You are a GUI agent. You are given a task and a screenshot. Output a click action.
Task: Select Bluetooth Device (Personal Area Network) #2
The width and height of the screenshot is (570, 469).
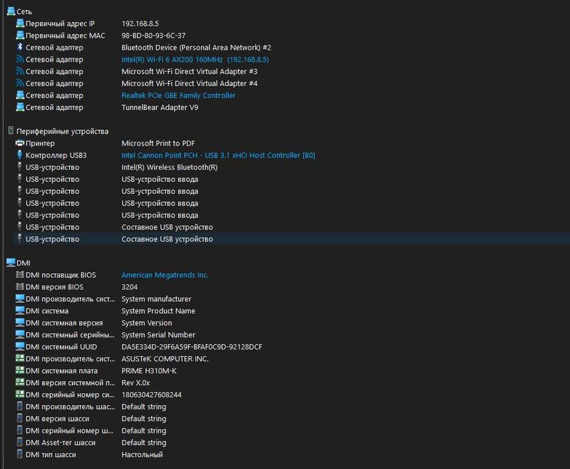196,48
